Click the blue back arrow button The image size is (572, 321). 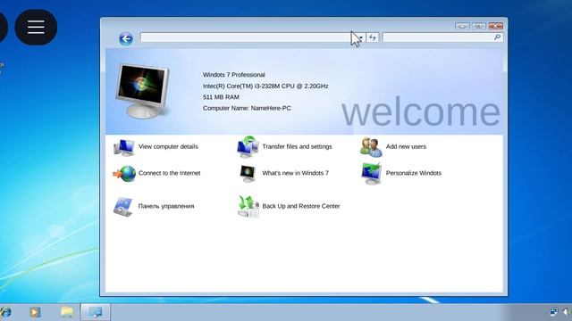126,38
